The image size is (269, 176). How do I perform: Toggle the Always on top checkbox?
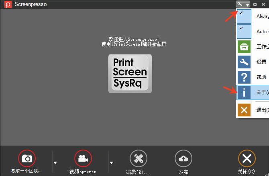coord(244,16)
